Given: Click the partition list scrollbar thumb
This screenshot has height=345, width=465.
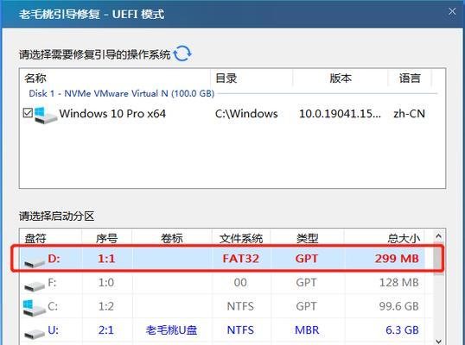Looking at the screenshot, I should [438, 258].
